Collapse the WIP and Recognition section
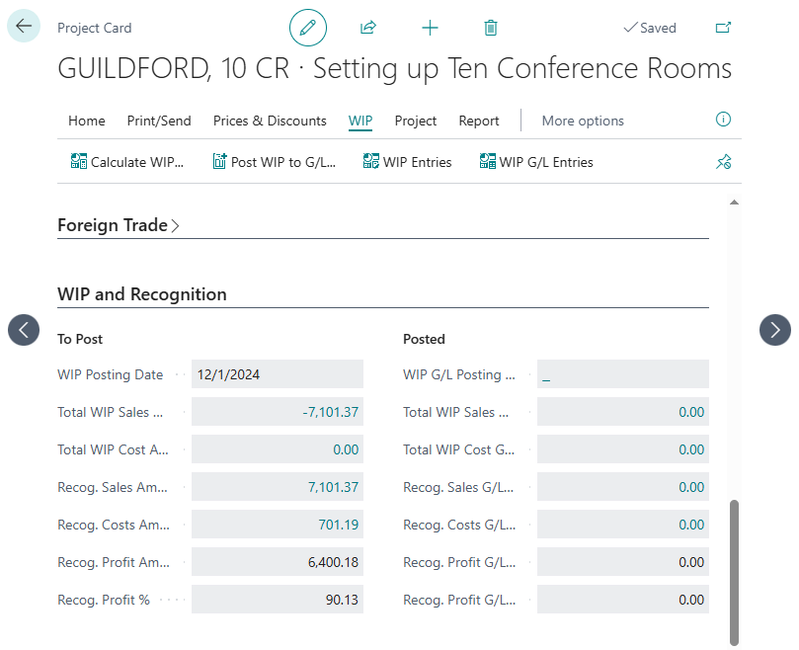The image size is (799, 650). pyautogui.click(x=142, y=294)
